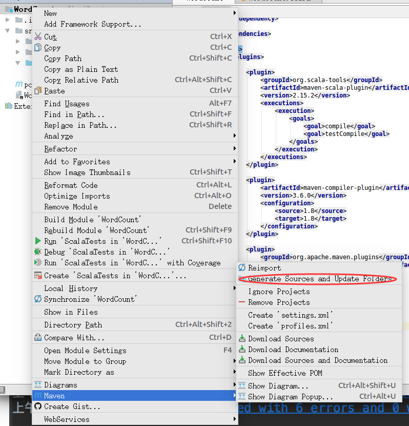Expand the Analyze submenu arrow

click(235, 135)
